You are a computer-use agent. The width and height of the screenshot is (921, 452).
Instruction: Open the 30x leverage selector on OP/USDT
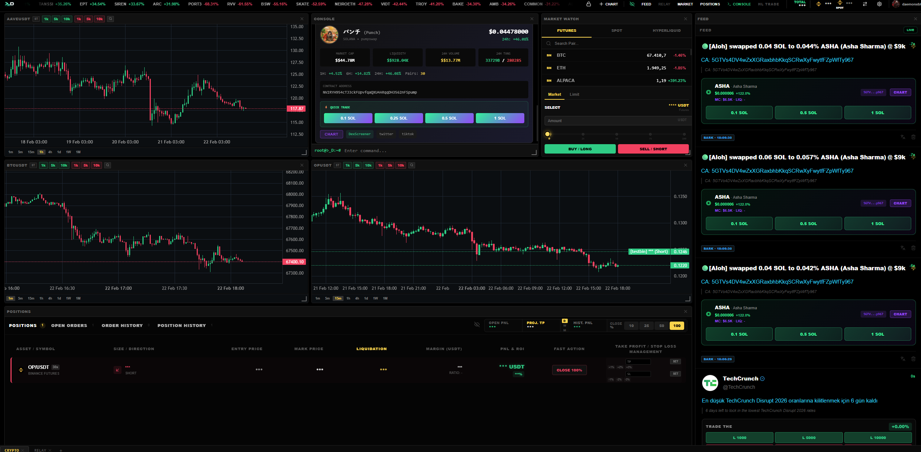[55, 367]
